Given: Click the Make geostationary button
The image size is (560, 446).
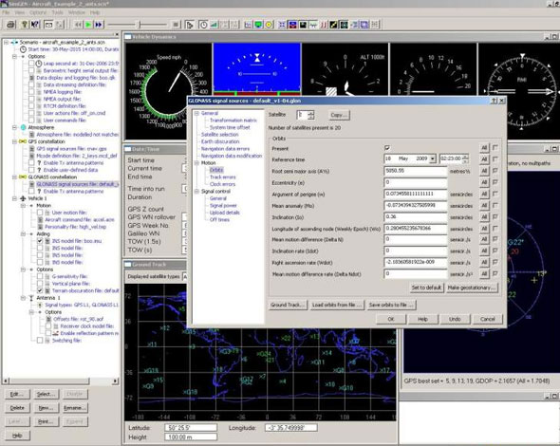Looking at the screenshot, I should [472, 288].
